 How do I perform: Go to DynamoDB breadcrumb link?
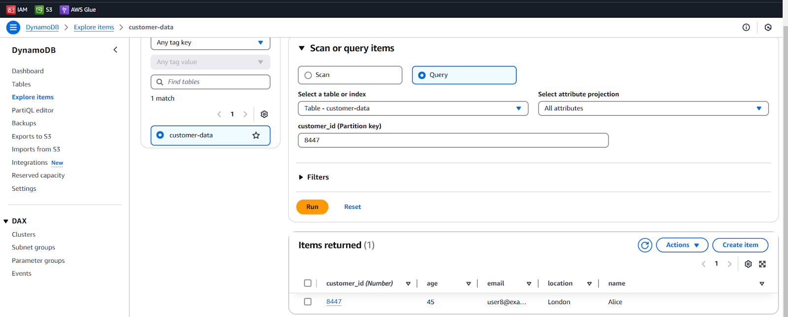[42, 28]
